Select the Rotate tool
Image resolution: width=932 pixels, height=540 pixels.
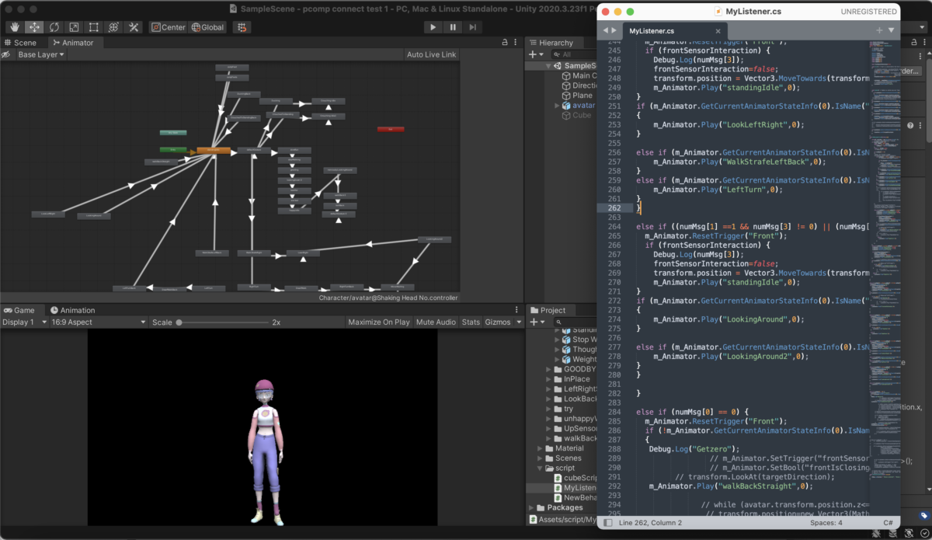click(x=54, y=27)
